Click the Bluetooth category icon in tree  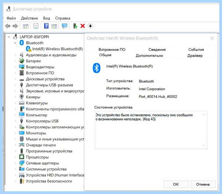coord(21,43)
